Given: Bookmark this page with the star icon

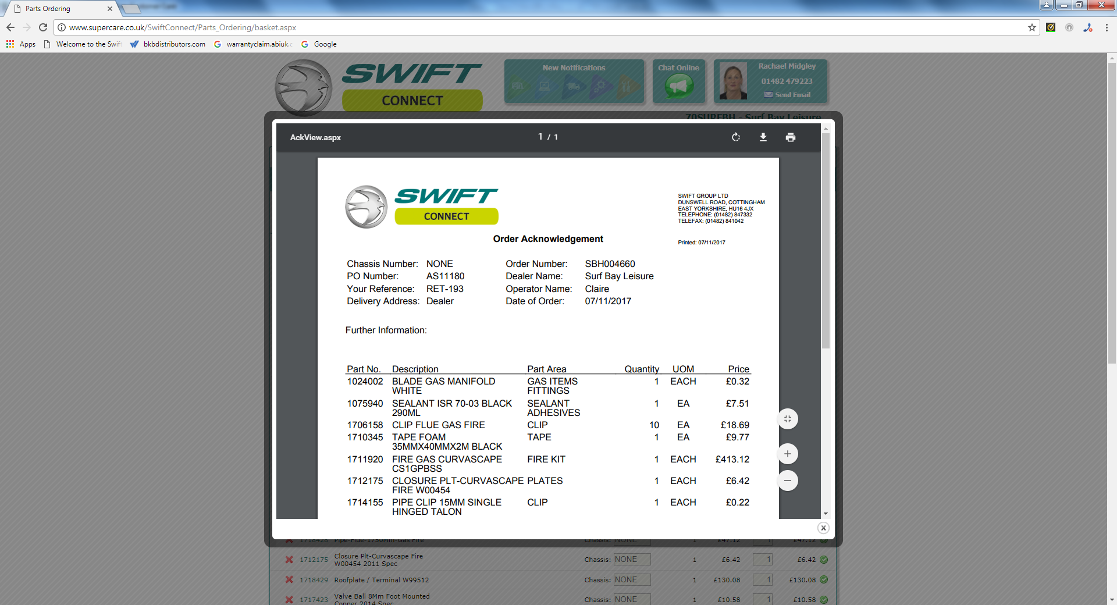Looking at the screenshot, I should pyautogui.click(x=1032, y=27).
